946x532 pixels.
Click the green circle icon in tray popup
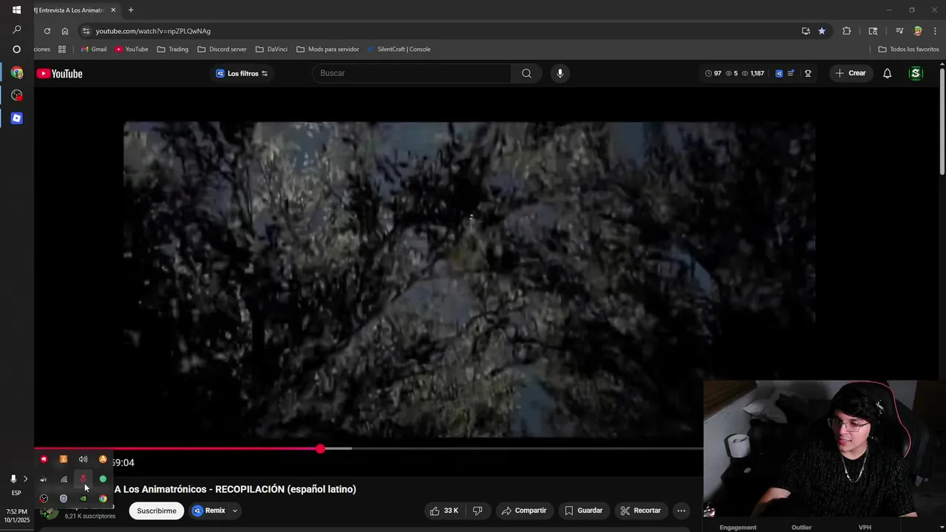103,479
